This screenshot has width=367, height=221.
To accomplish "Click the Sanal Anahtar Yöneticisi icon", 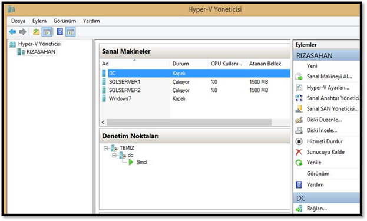I will tap(299, 98).
